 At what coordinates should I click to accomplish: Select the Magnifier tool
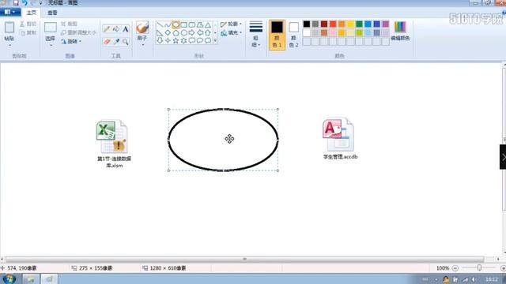pyautogui.click(x=126, y=41)
